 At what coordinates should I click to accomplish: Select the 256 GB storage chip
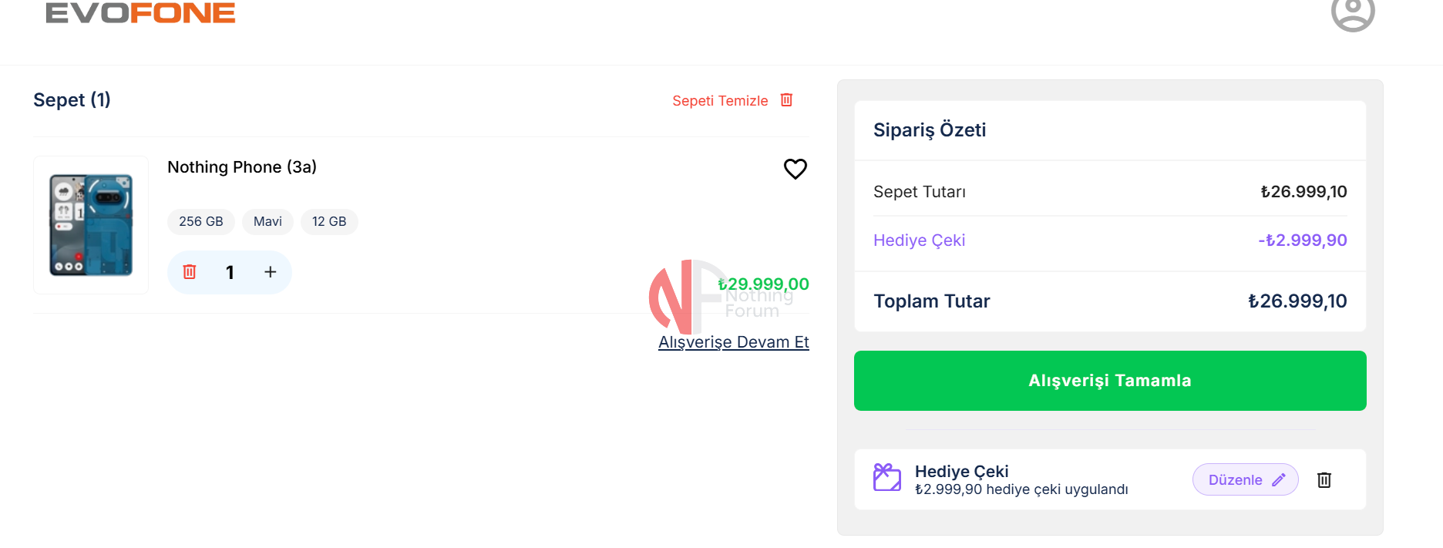tap(200, 222)
